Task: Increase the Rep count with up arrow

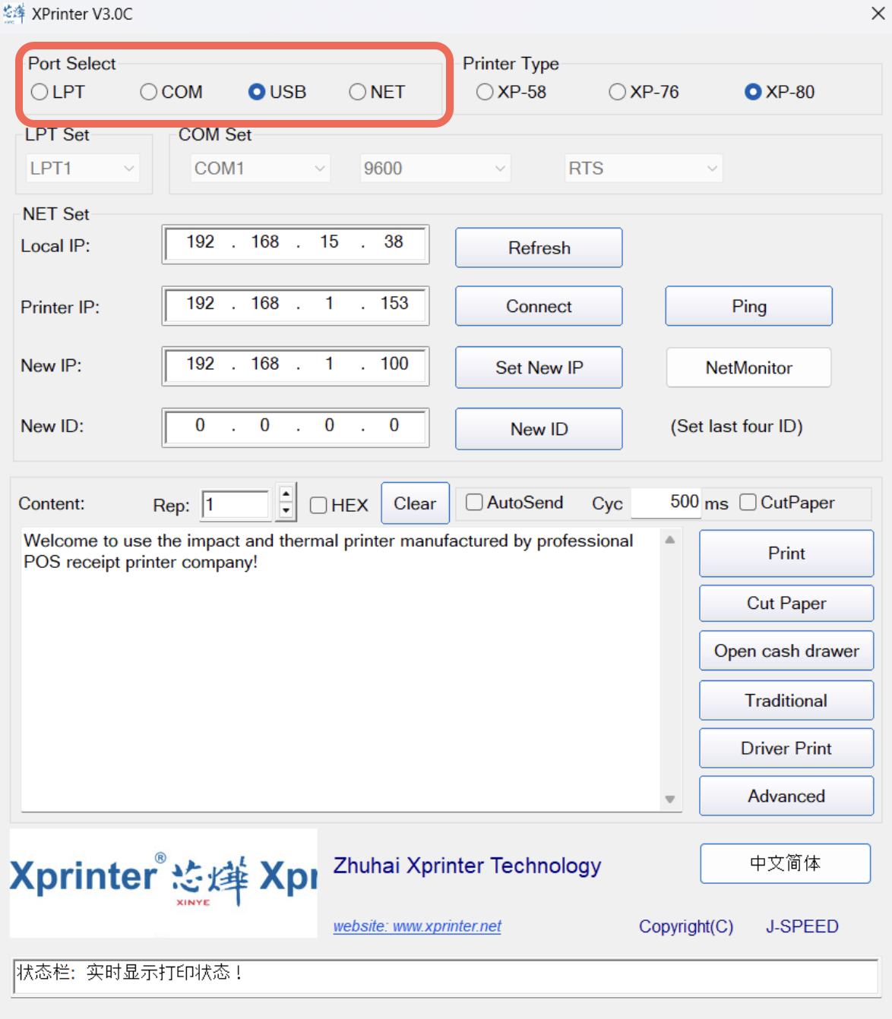Action: click(286, 494)
